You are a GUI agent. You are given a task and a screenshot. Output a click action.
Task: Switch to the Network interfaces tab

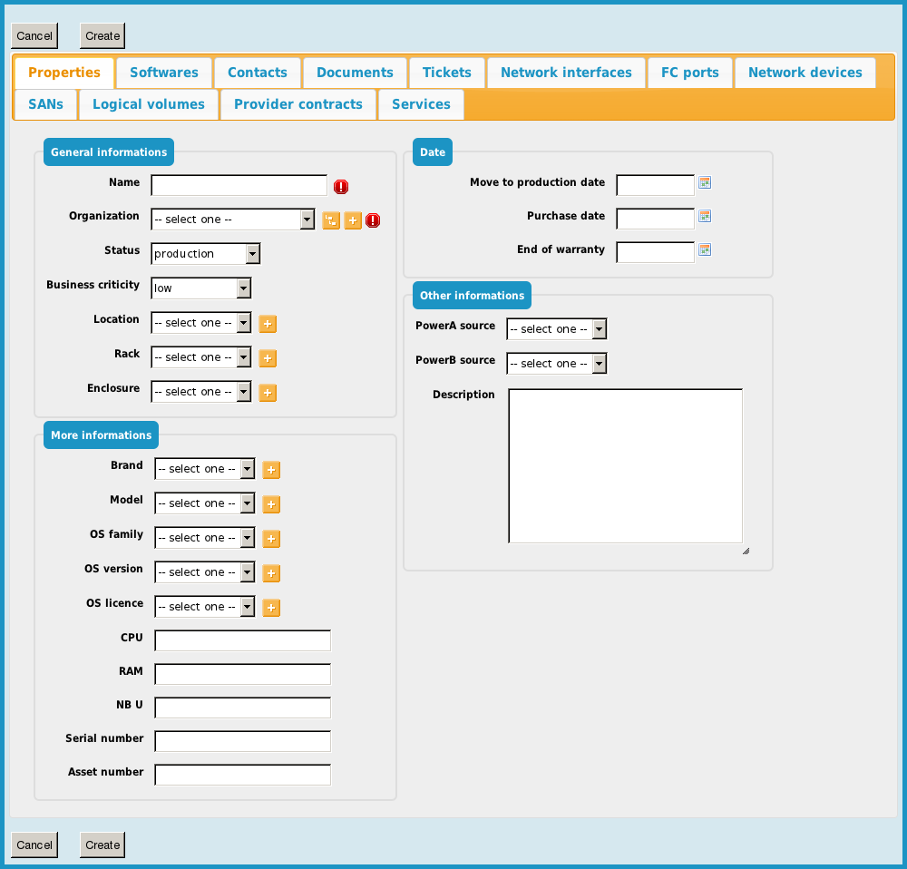[x=566, y=73]
